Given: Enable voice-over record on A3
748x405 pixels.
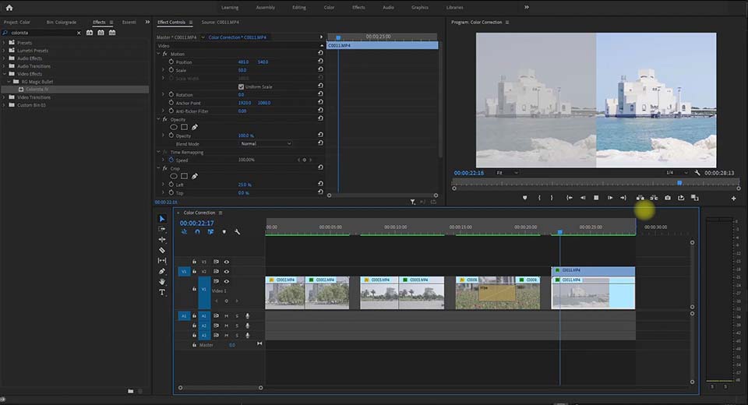Looking at the screenshot, I should pos(247,336).
